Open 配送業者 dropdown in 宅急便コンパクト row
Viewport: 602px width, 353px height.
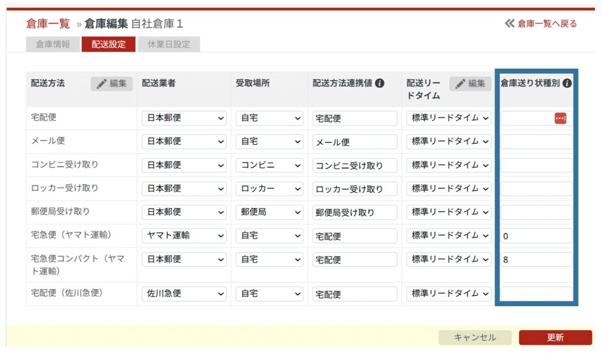(x=184, y=260)
